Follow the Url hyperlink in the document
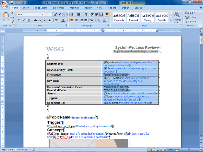The width and height of the screenshot is (203, 152). (x=128, y=134)
